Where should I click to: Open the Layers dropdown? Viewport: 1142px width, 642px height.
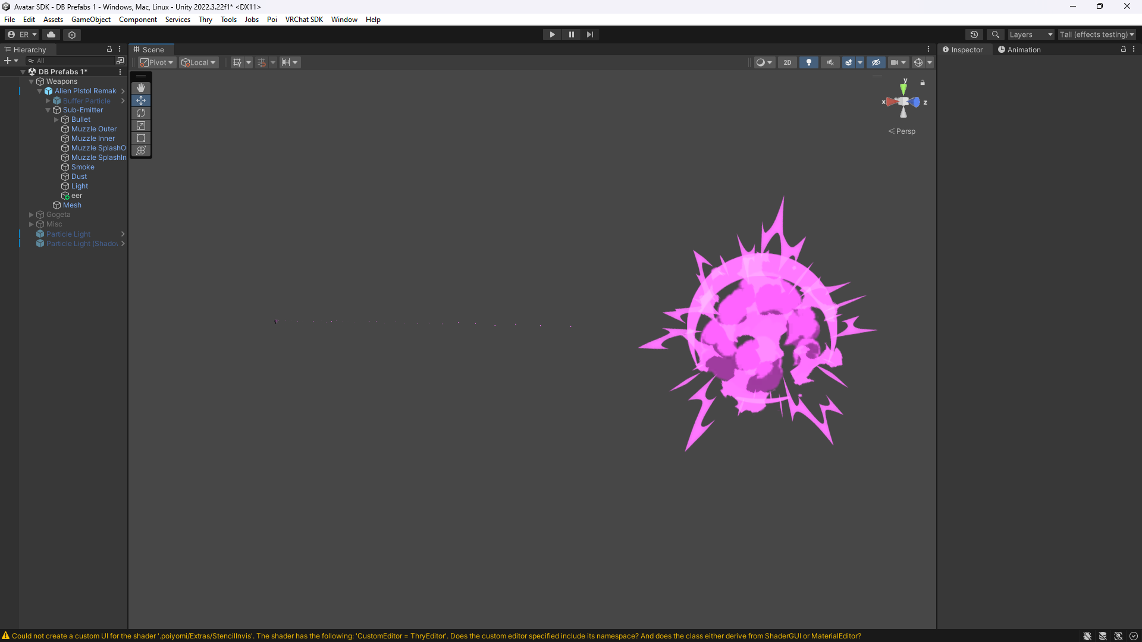pyautogui.click(x=1030, y=34)
